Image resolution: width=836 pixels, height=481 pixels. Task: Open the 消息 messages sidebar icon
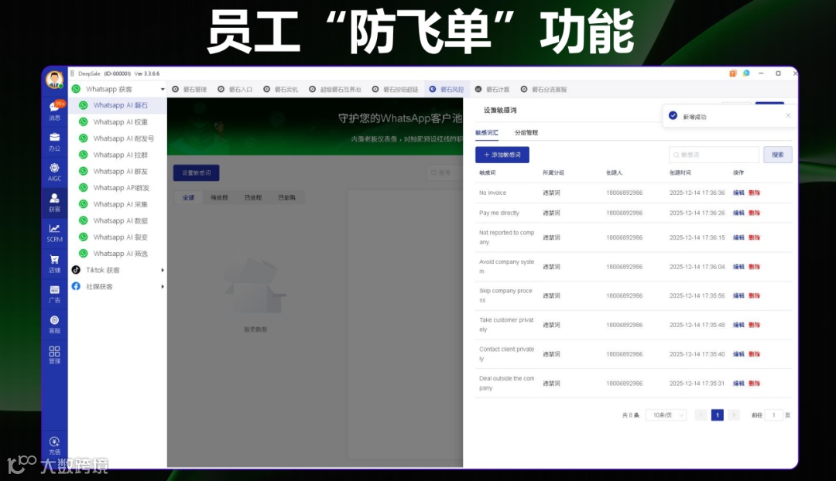tap(55, 111)
